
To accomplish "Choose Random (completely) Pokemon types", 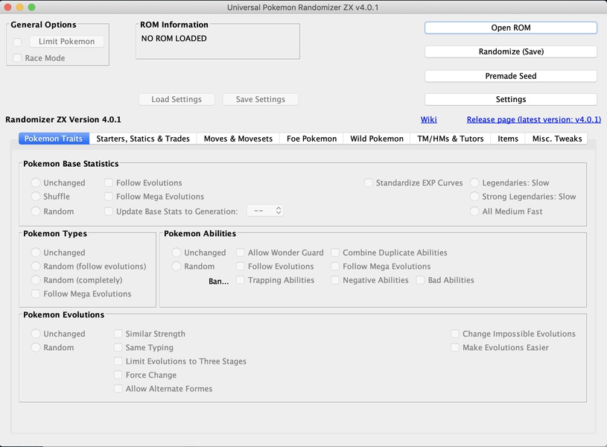I will click(x=36, y=280).
